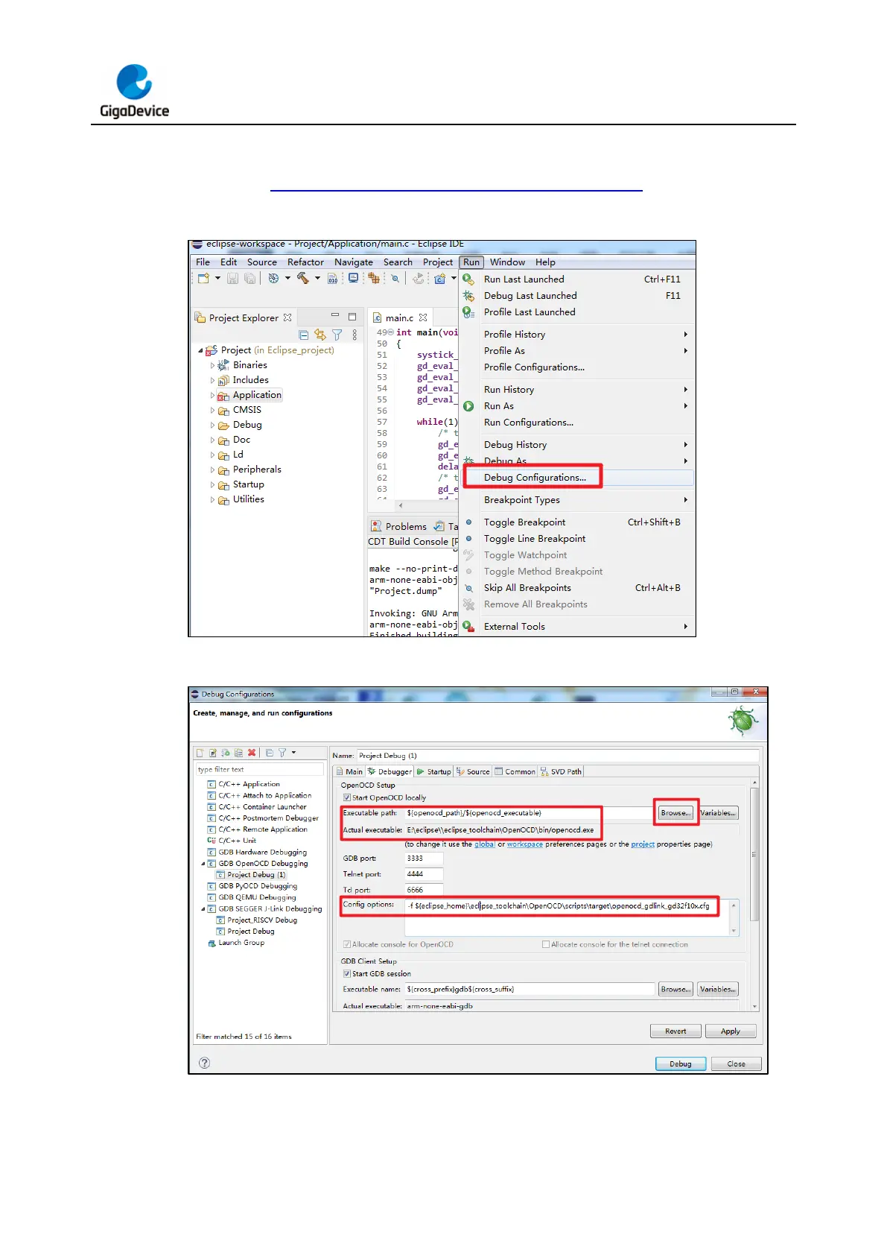Click the type filter text box
Viewport: 887px width, 1255px height.
260,770
